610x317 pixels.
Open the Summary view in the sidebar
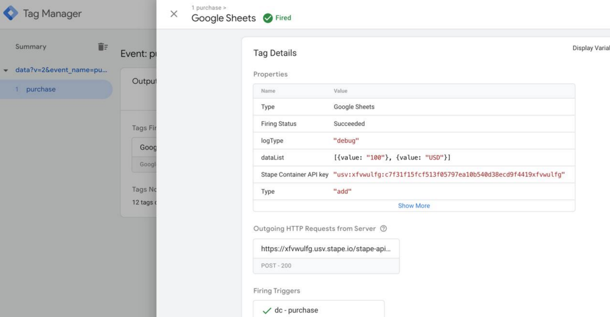[30, 46]
